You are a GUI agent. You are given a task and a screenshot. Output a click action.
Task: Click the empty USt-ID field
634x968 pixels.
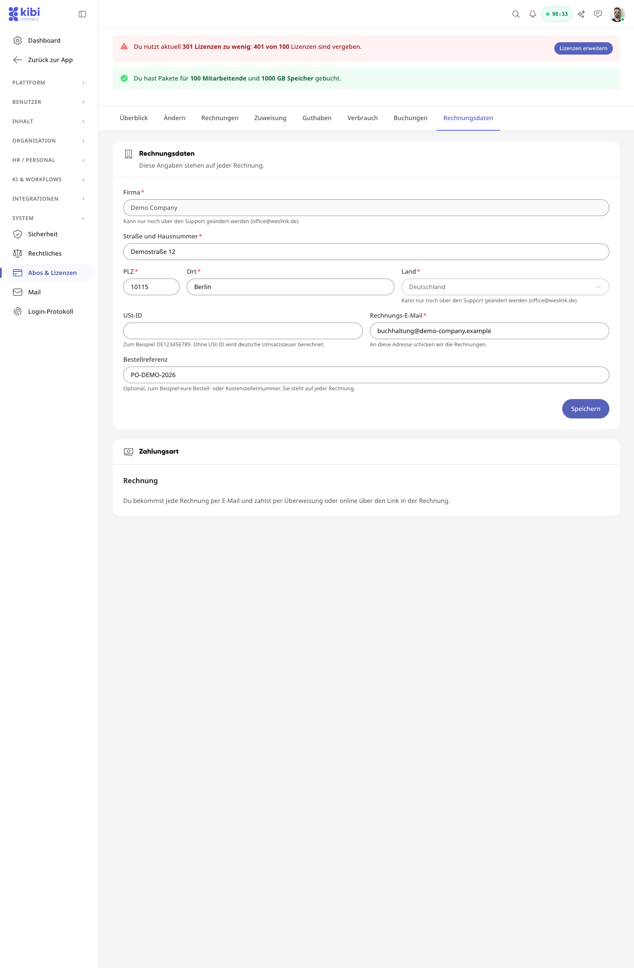243,331
